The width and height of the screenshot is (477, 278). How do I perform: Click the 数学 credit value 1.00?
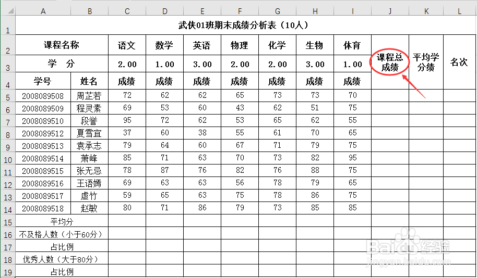(x=164, y=64)
